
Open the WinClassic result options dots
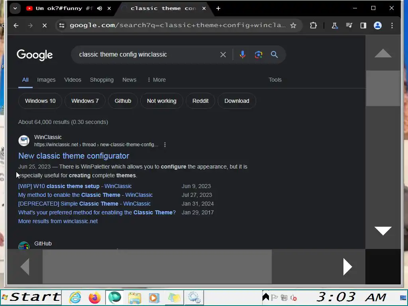point(165,145)
